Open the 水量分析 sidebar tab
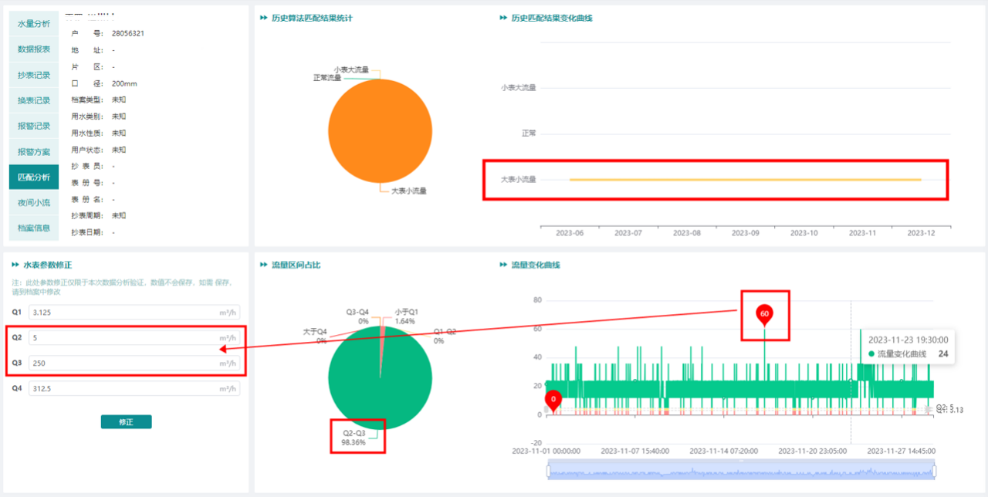The height and width of the screenshot is (497, 988). [34, 24]
